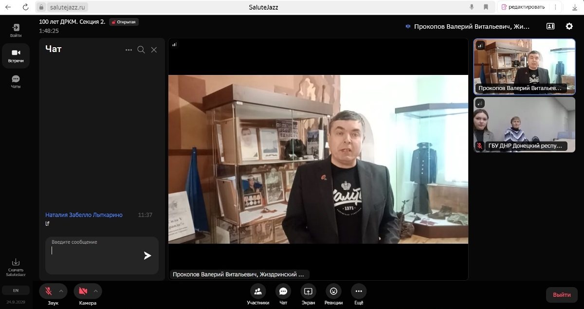Click Скачать SaluteJazz download link
The image size is (584, 309).
16,267
